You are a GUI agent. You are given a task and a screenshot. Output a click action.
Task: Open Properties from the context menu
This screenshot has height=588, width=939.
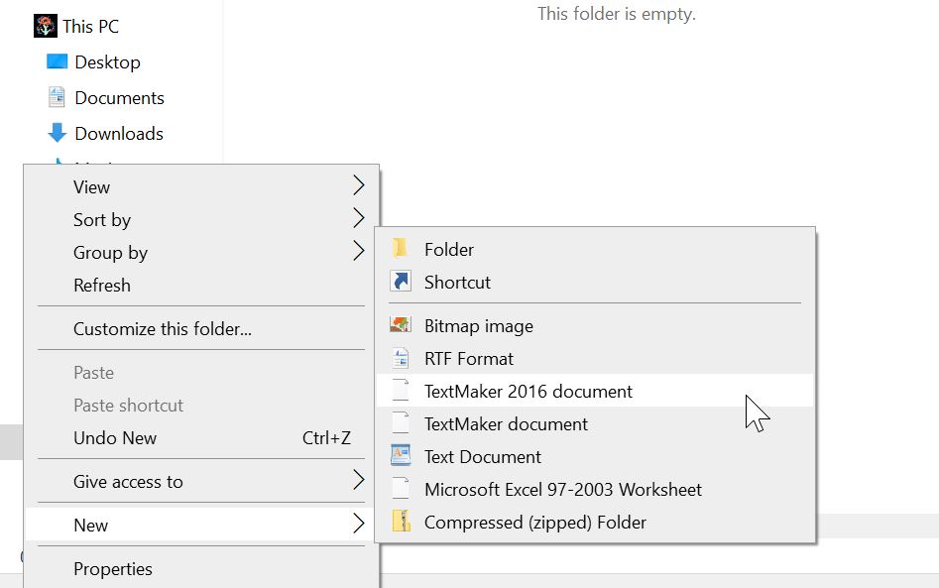coord(113,568)
